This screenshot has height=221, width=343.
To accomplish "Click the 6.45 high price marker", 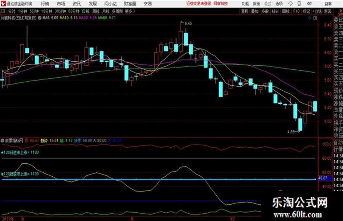I will tap(188, 24).
